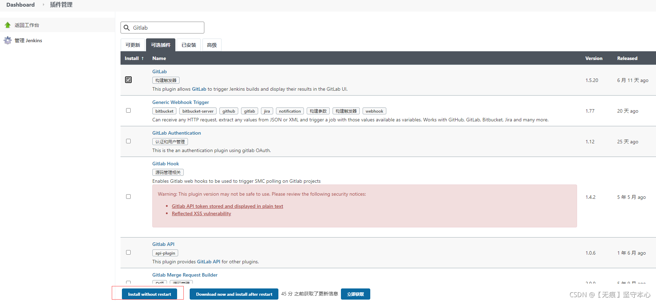Open the Gitlab API plugin name link

163,244
